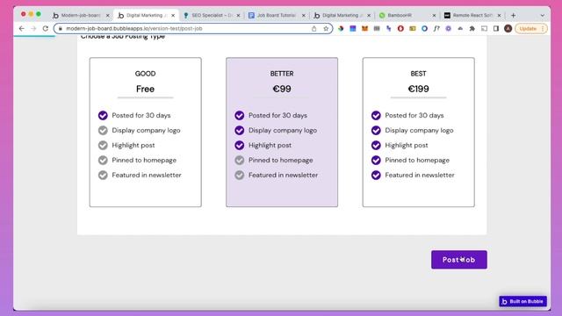
Task: Open the purple gear extension icon
Action: 449,28
